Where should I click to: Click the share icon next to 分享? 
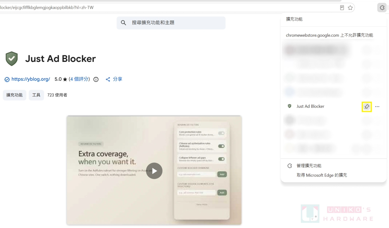(x=108, y=79)
